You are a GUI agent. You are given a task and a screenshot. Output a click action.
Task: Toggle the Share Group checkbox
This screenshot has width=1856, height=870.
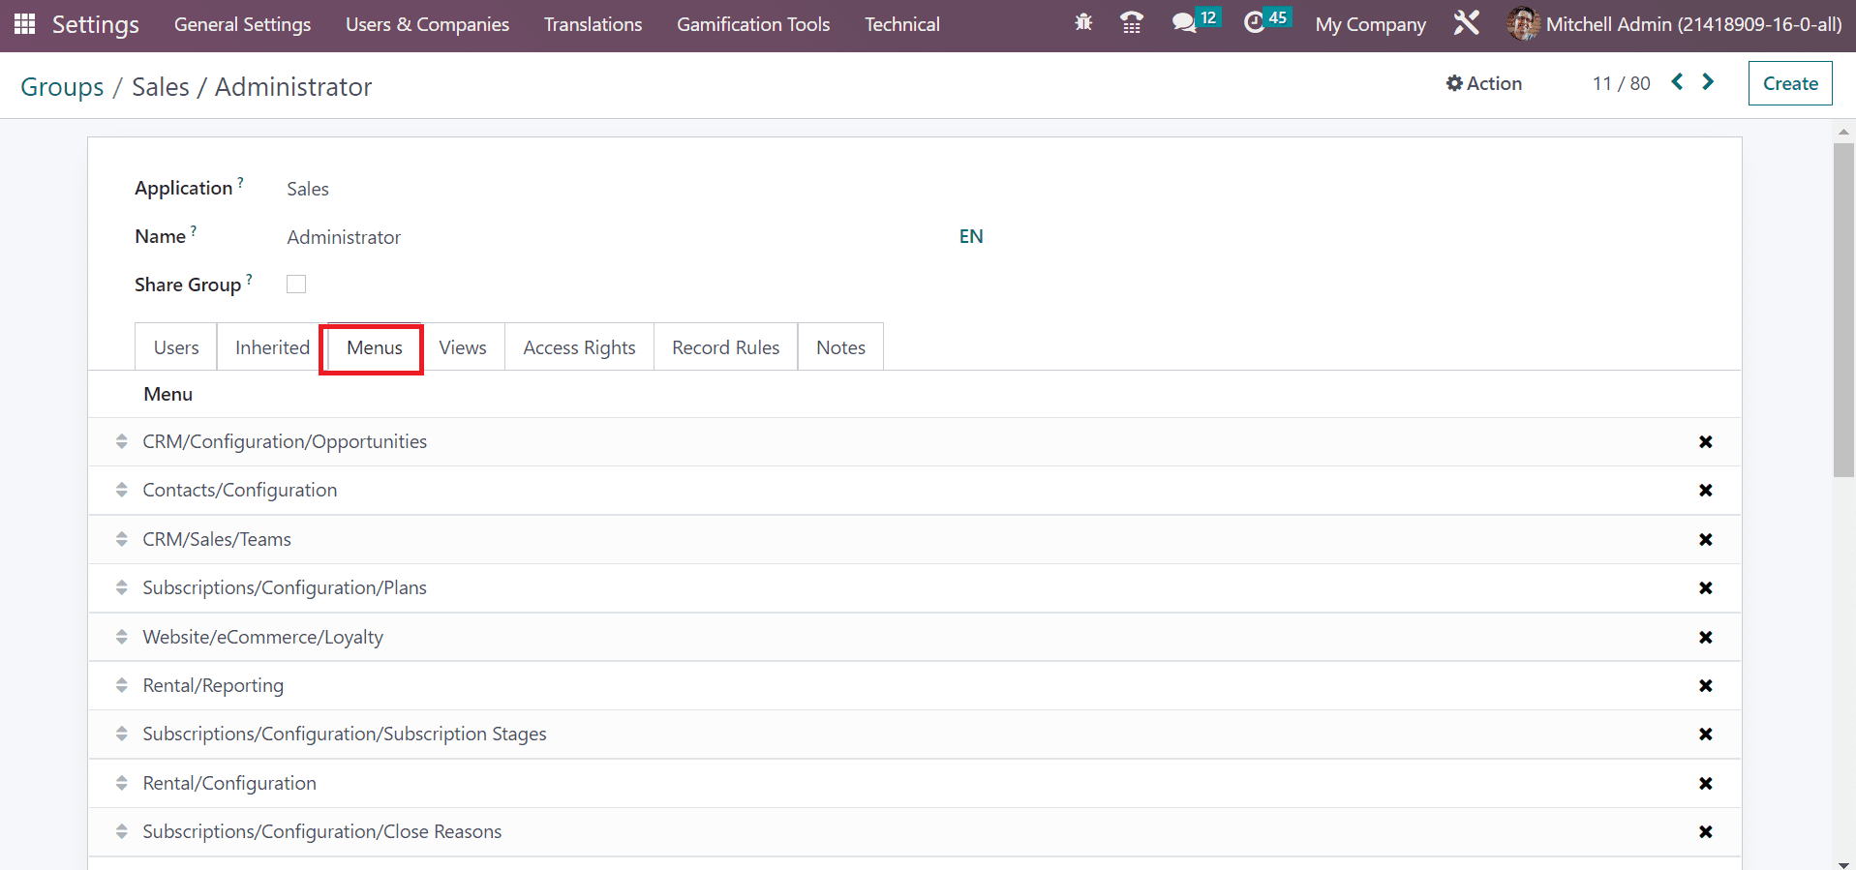click(x=296, y=284)
